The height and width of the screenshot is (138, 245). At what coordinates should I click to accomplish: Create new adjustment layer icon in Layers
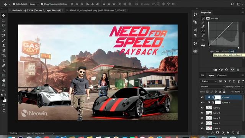click(223, 133)
